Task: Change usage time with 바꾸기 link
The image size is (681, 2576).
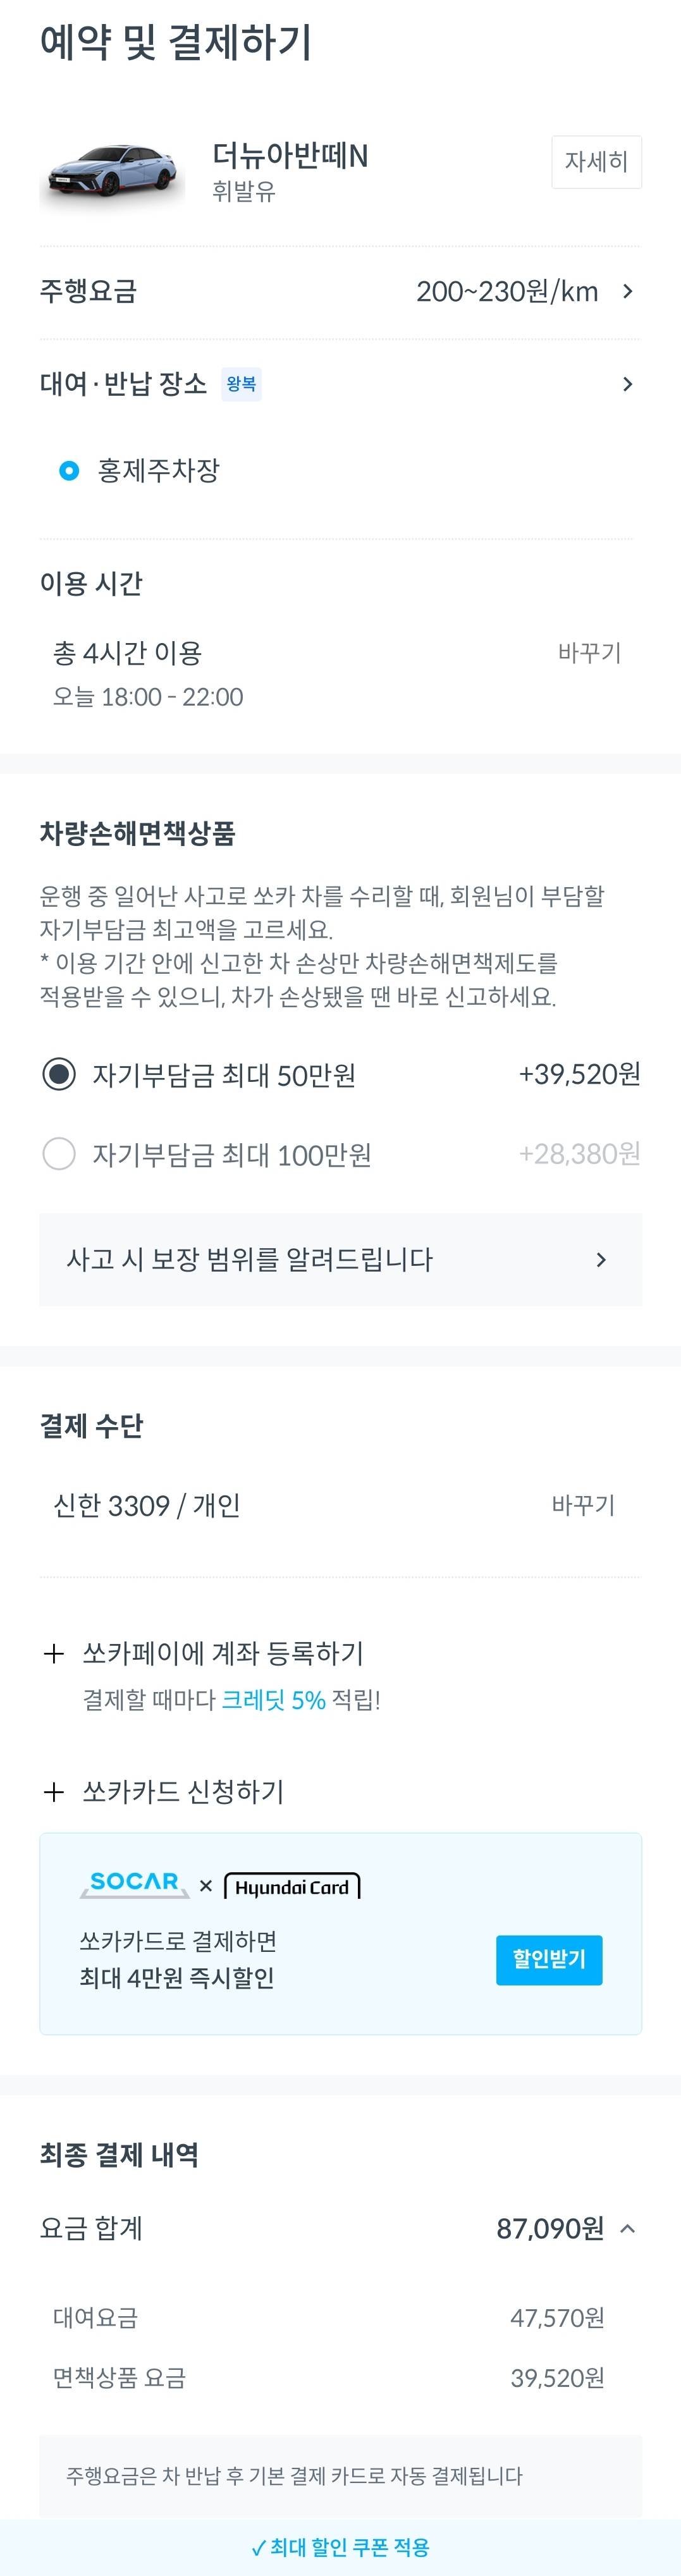Action: [x=589, y=653]
